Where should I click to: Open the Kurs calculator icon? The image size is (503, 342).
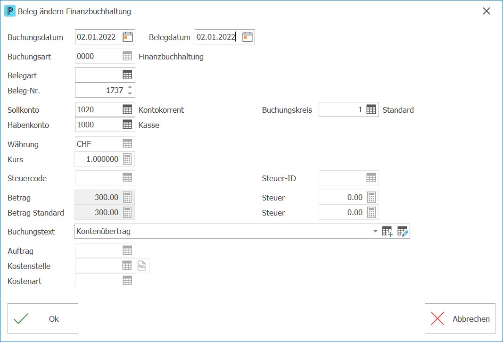click(127, 159)
